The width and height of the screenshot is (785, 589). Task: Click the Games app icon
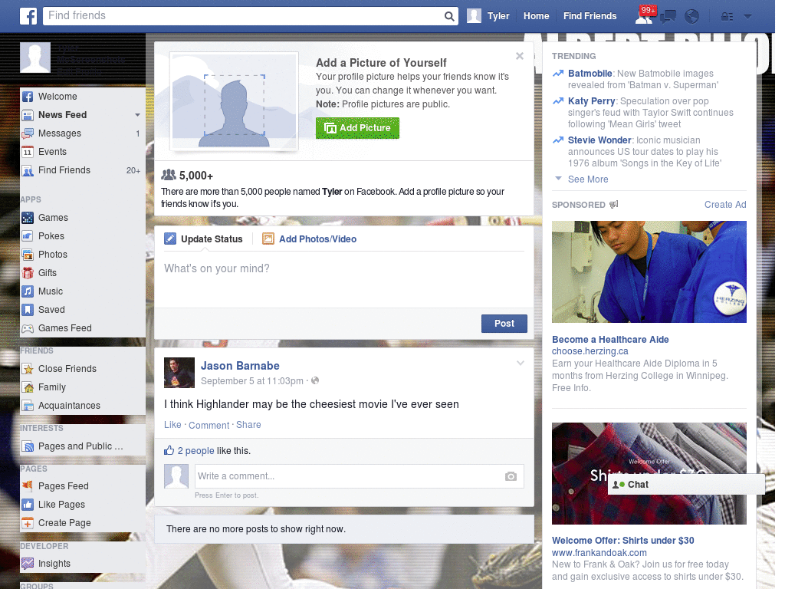pos(28,218)
